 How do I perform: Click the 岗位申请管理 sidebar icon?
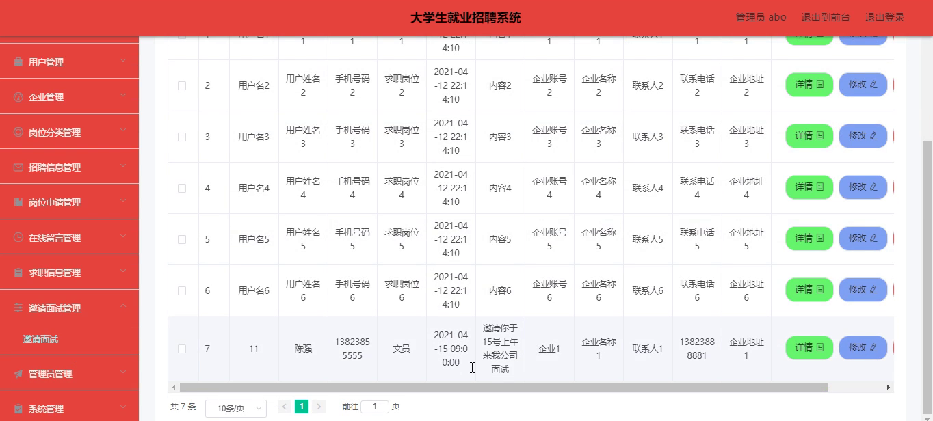coord(18,202)
